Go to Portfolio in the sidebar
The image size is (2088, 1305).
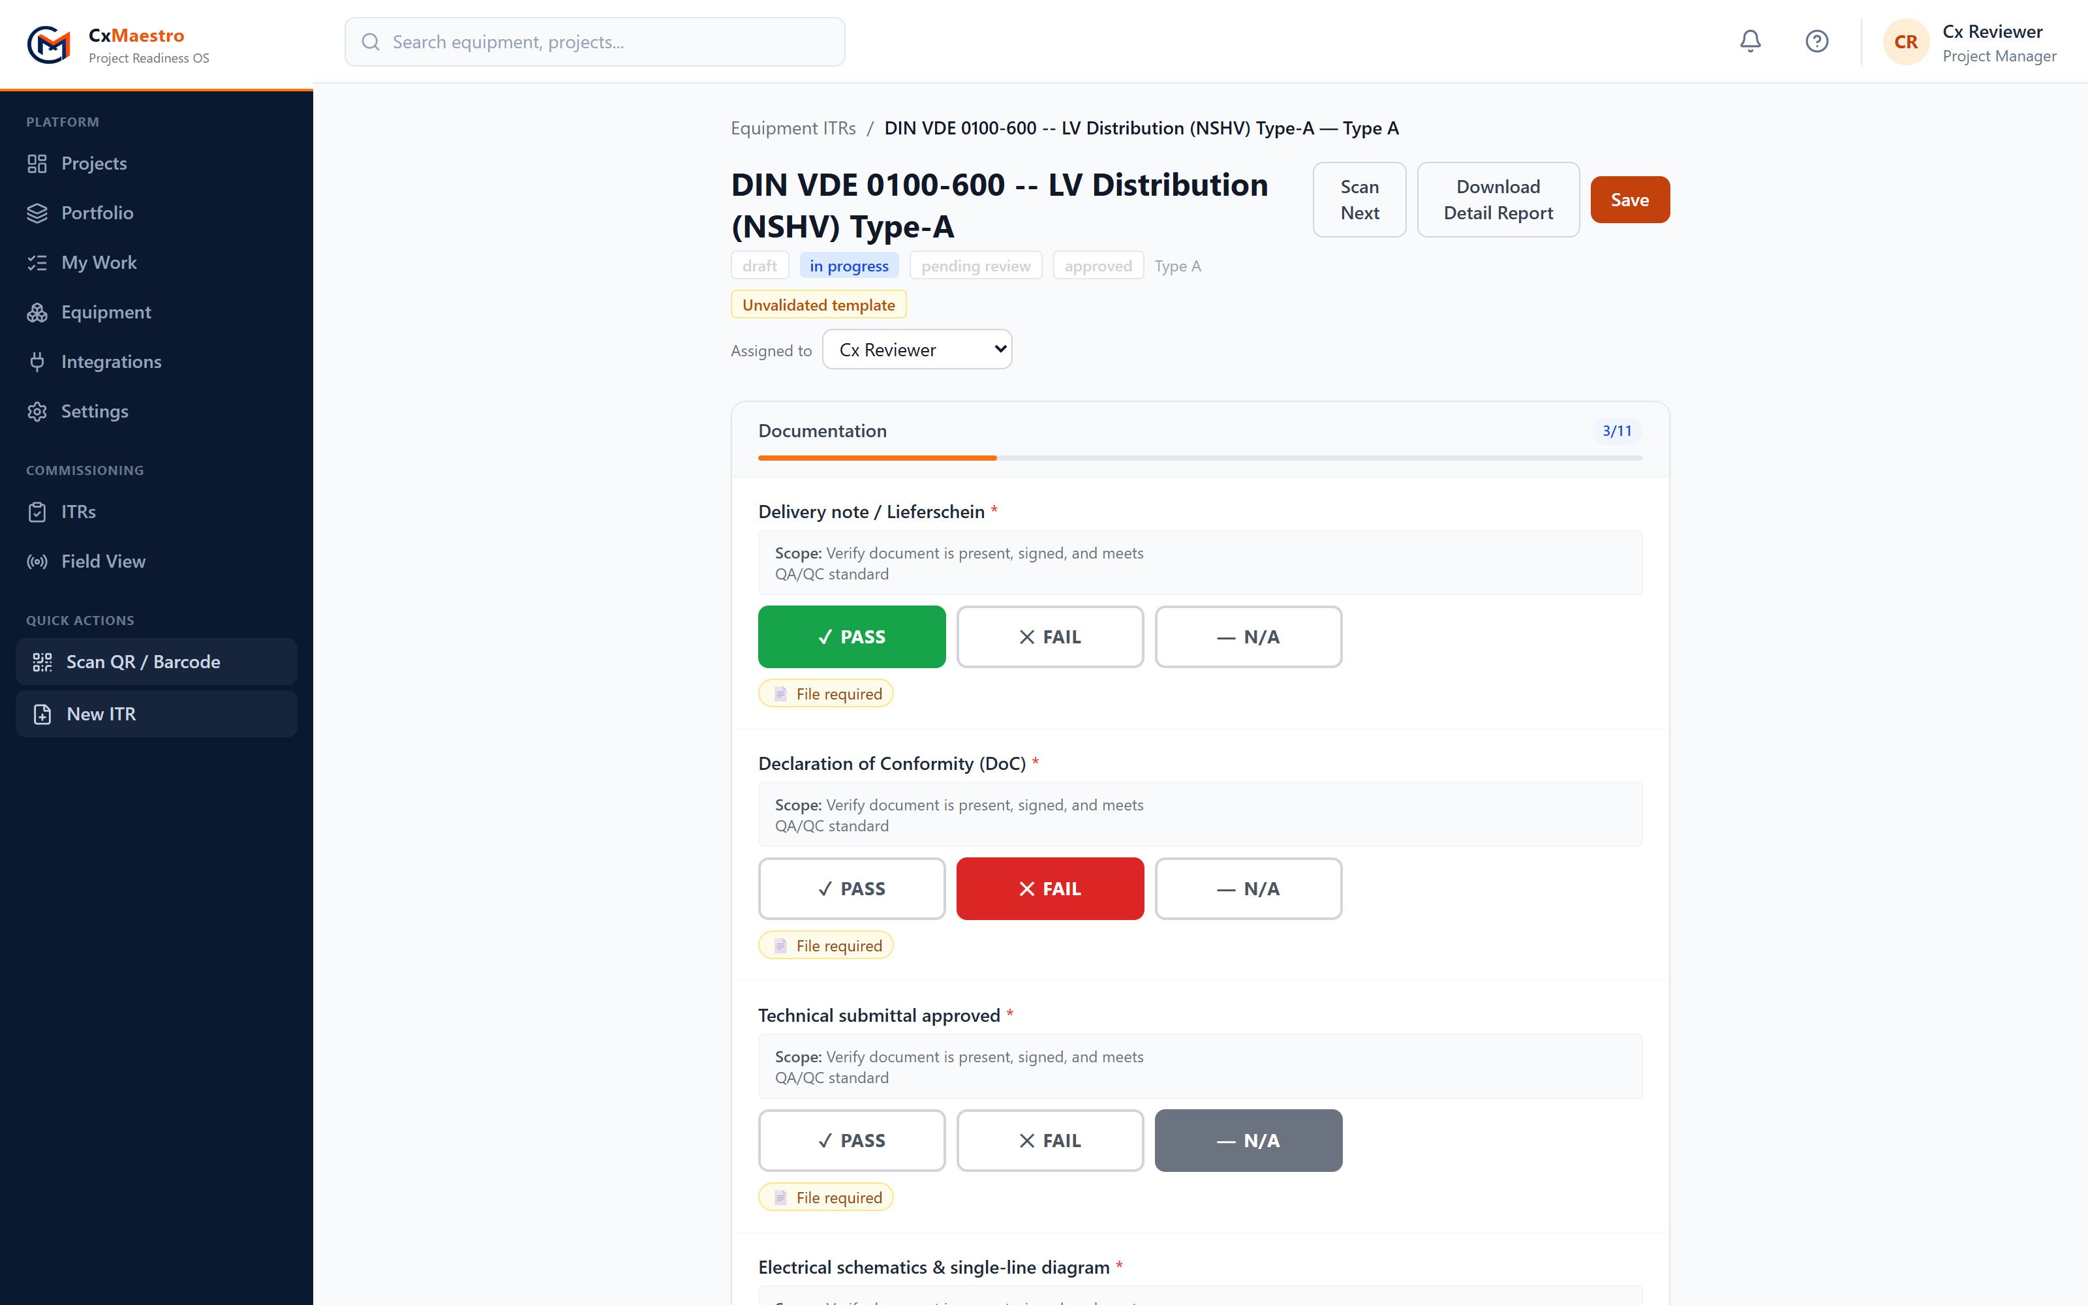156,213
